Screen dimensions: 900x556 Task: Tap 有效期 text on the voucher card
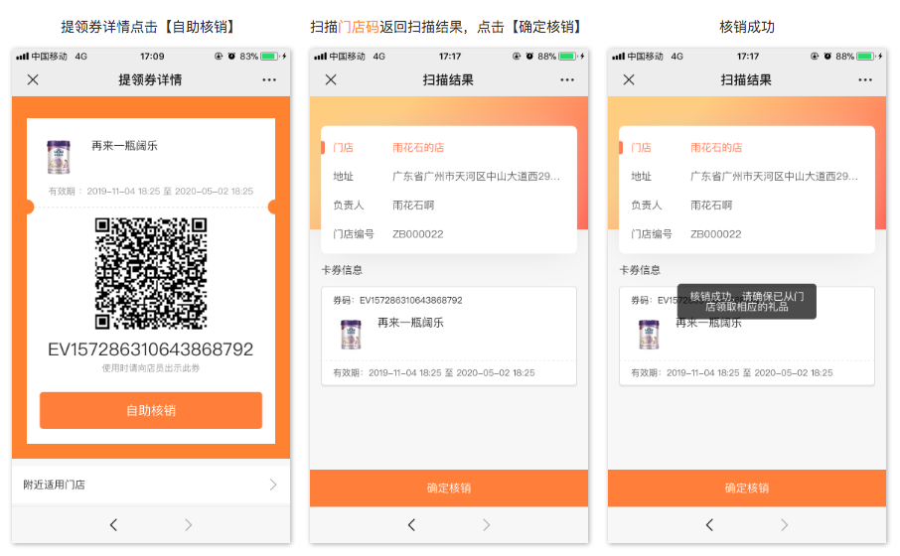150,191
